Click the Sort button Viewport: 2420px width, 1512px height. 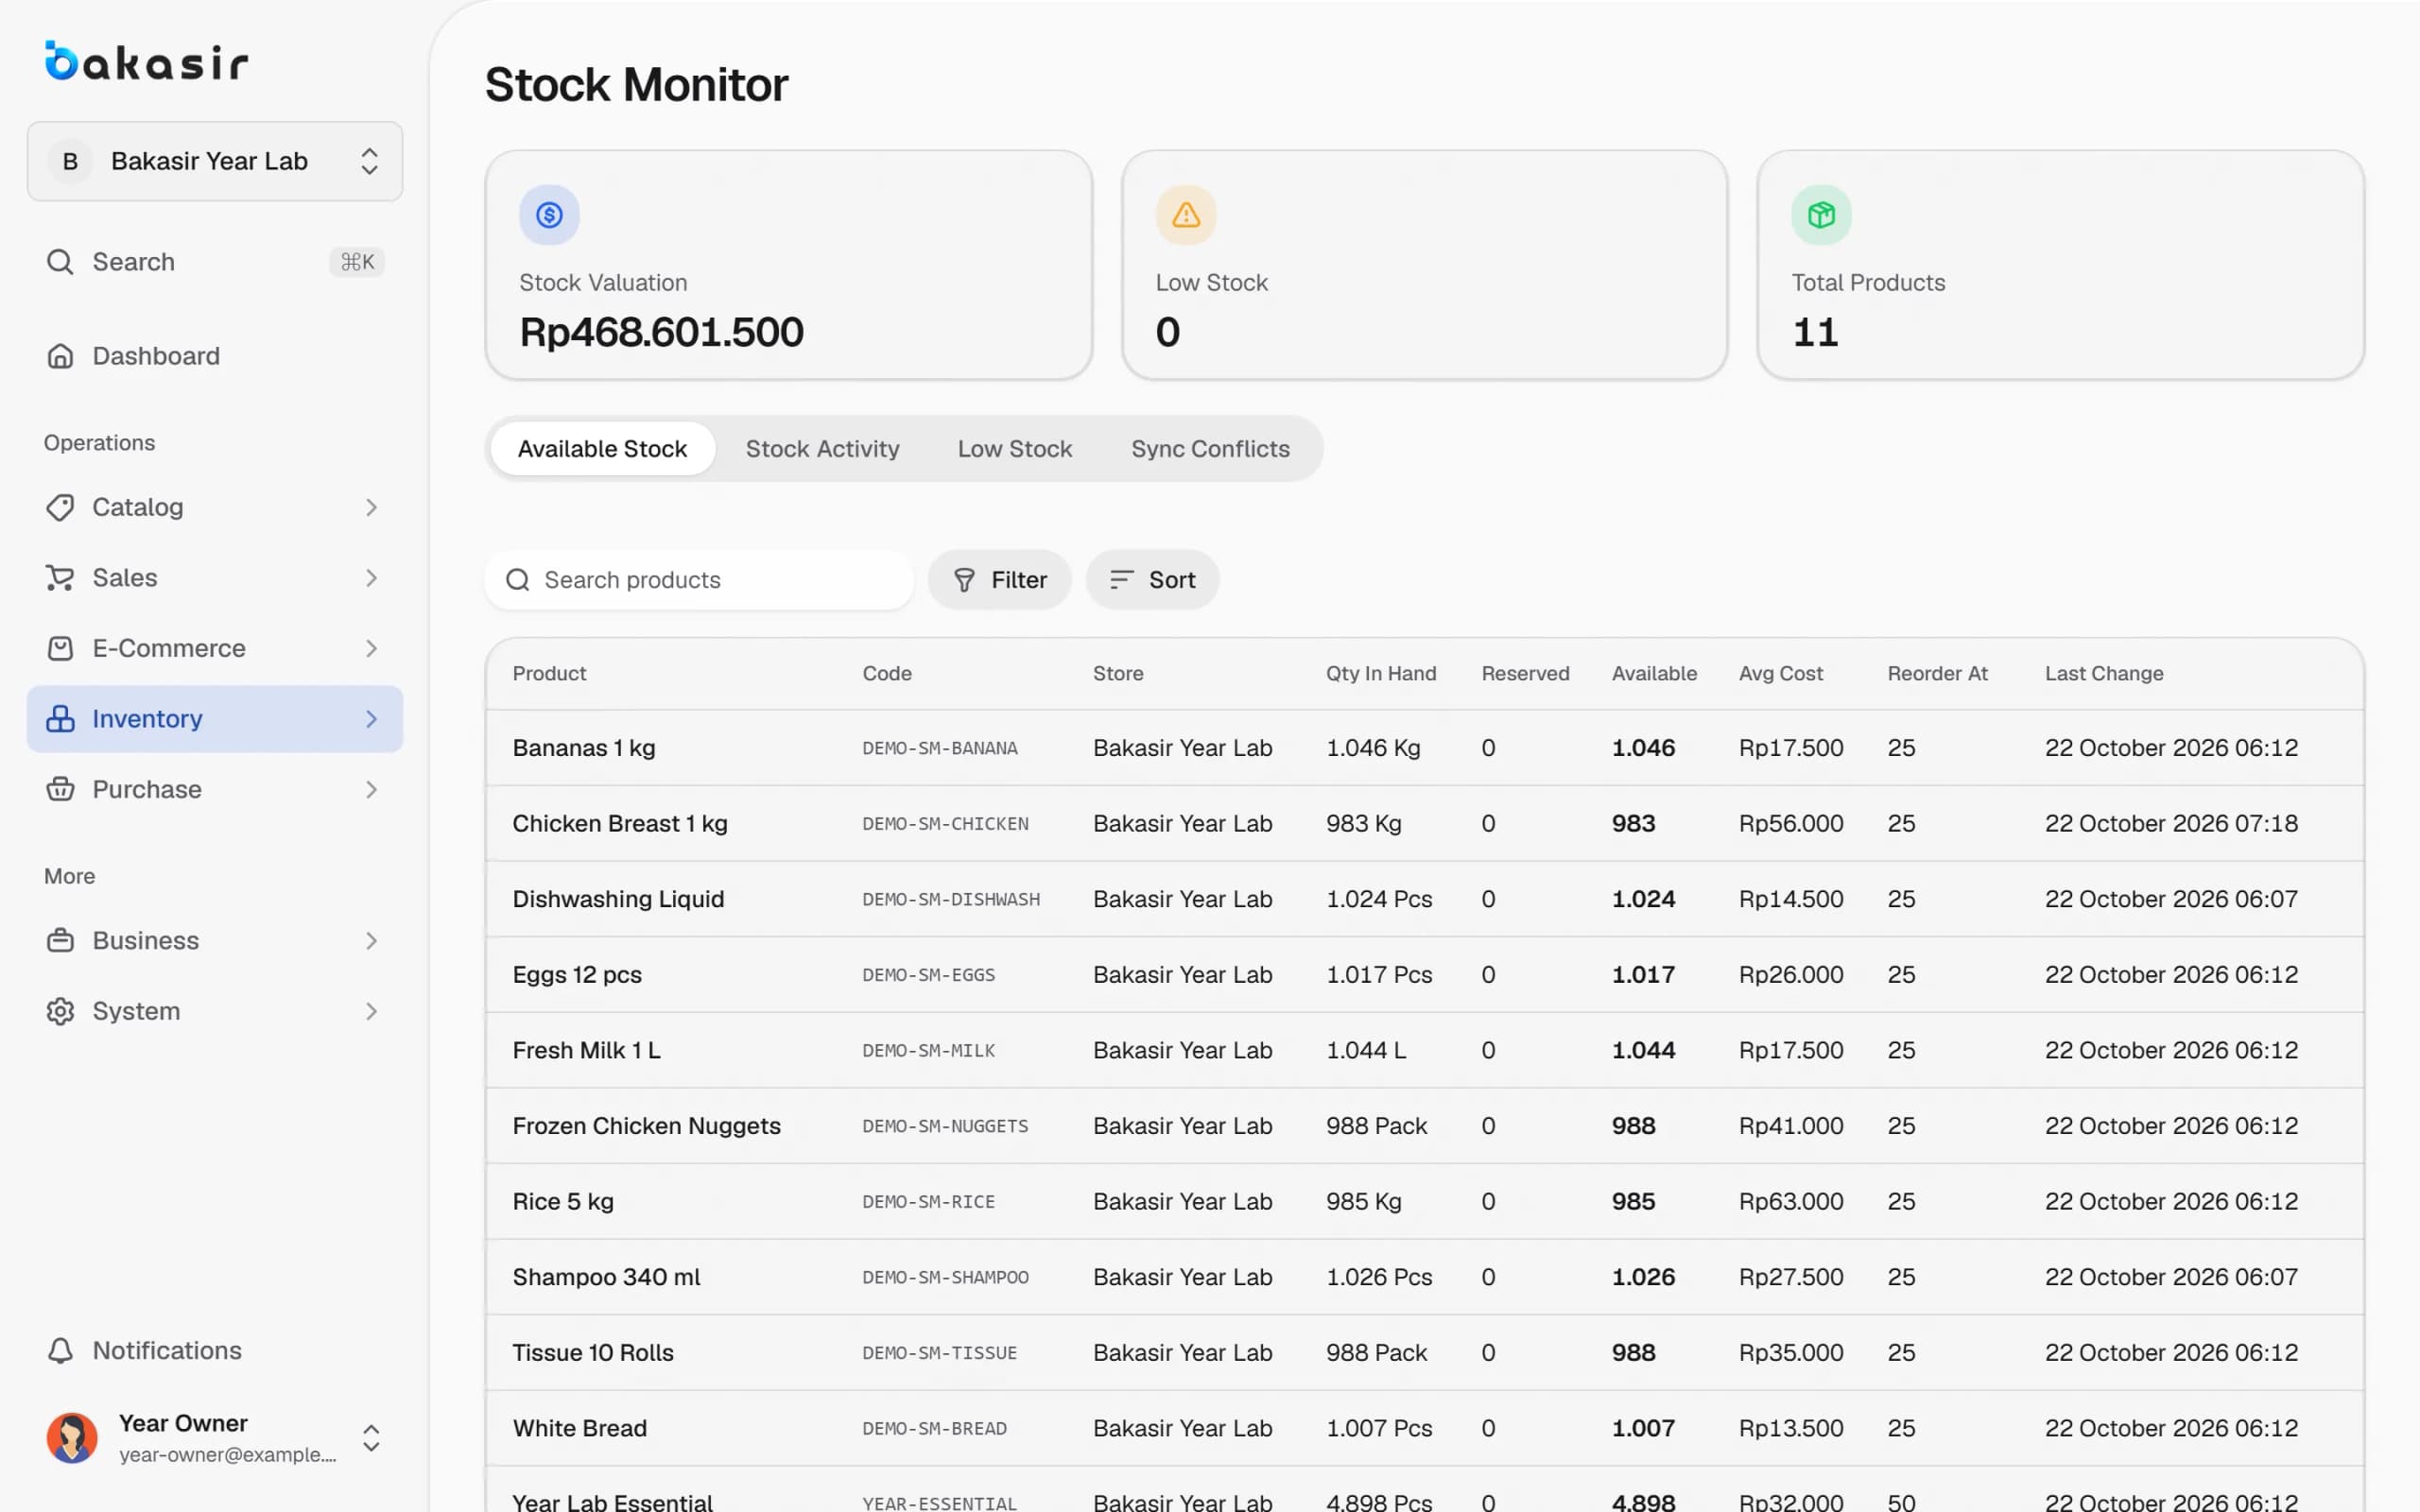point(1152,580)
